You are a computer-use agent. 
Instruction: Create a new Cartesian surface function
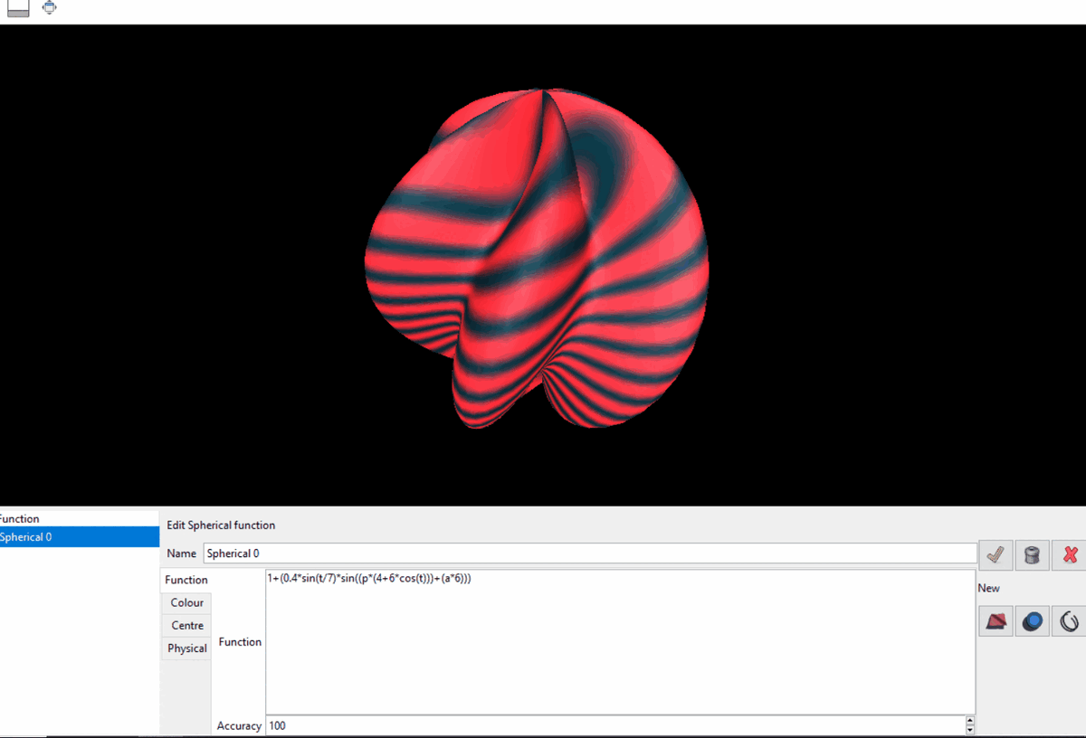click(x=995, y=621)
